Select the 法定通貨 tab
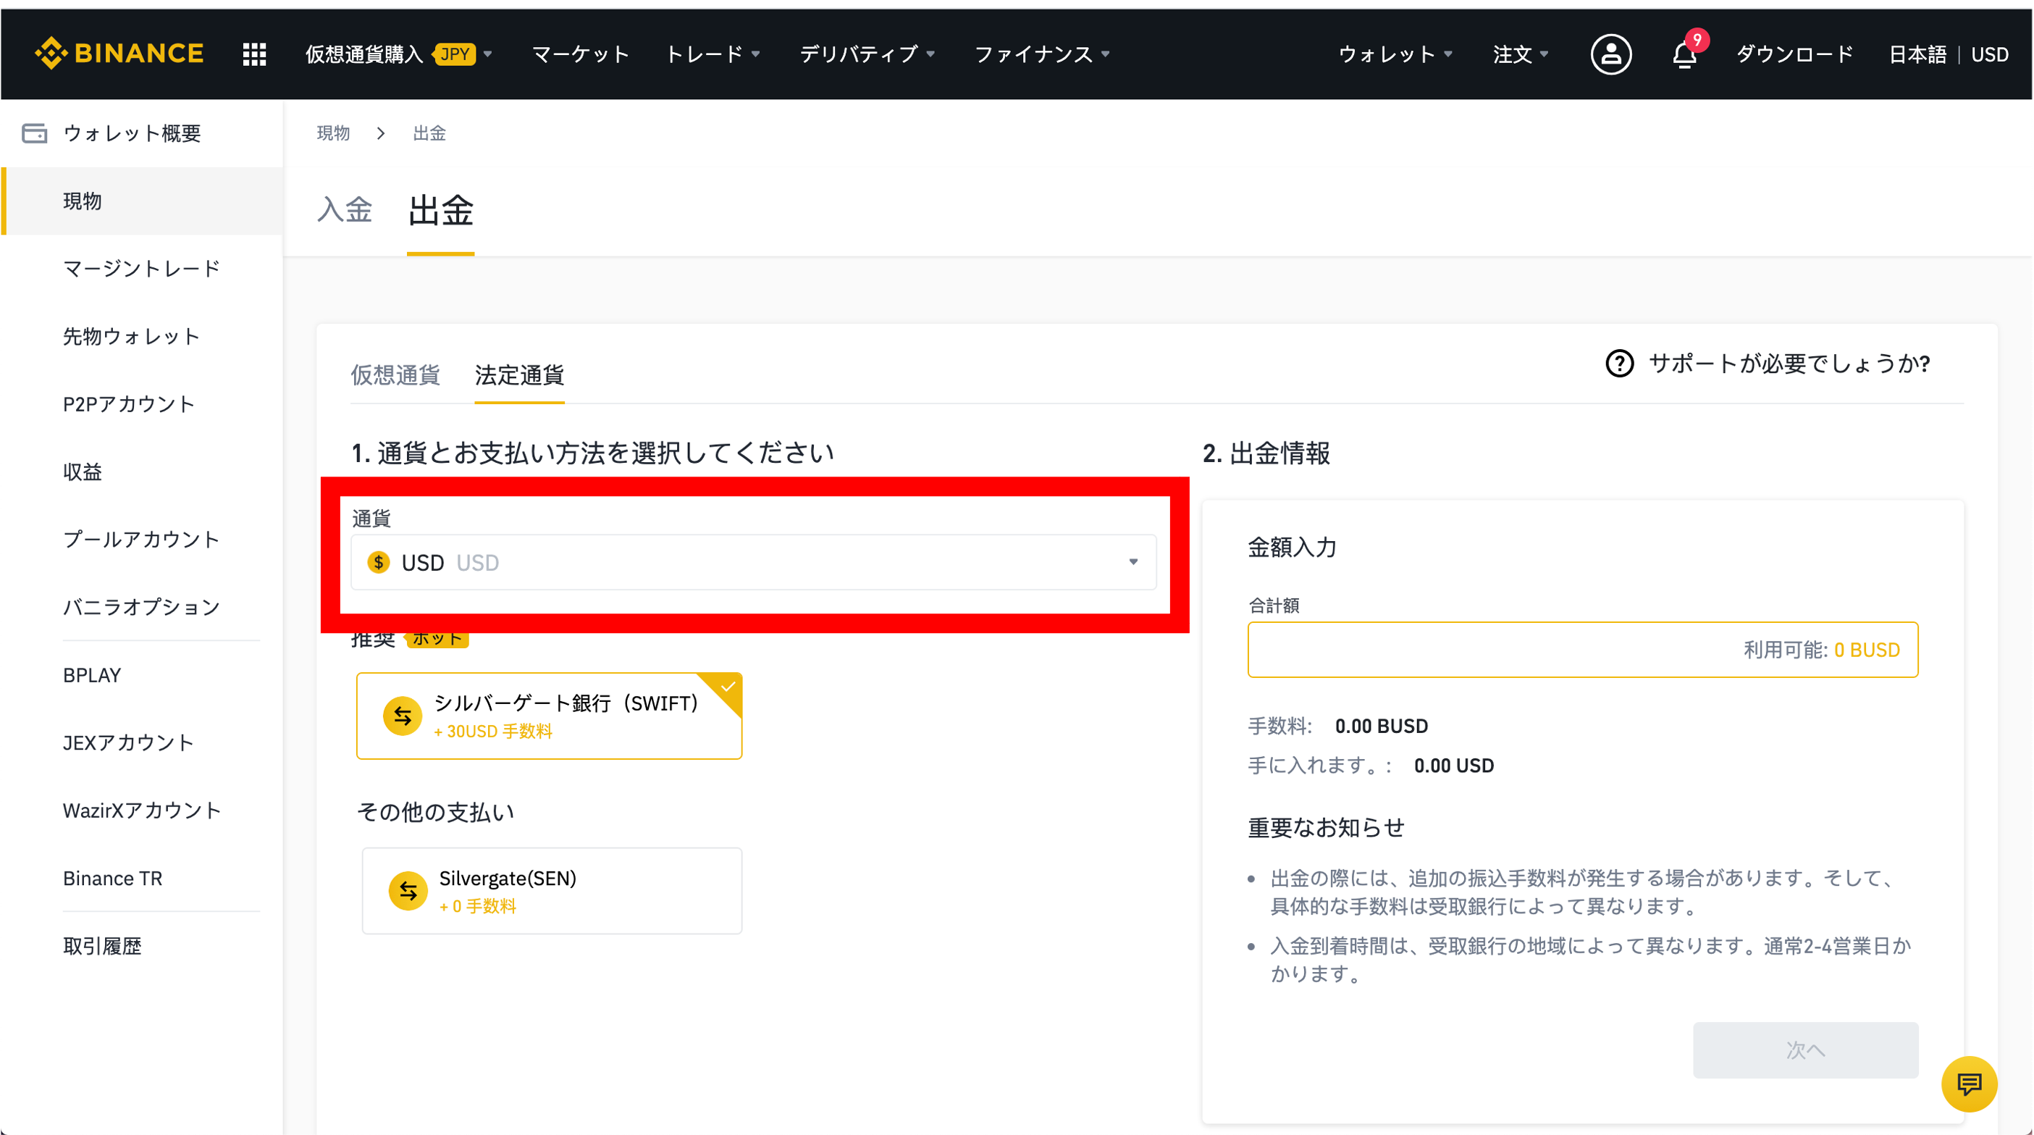 [518, 374]
